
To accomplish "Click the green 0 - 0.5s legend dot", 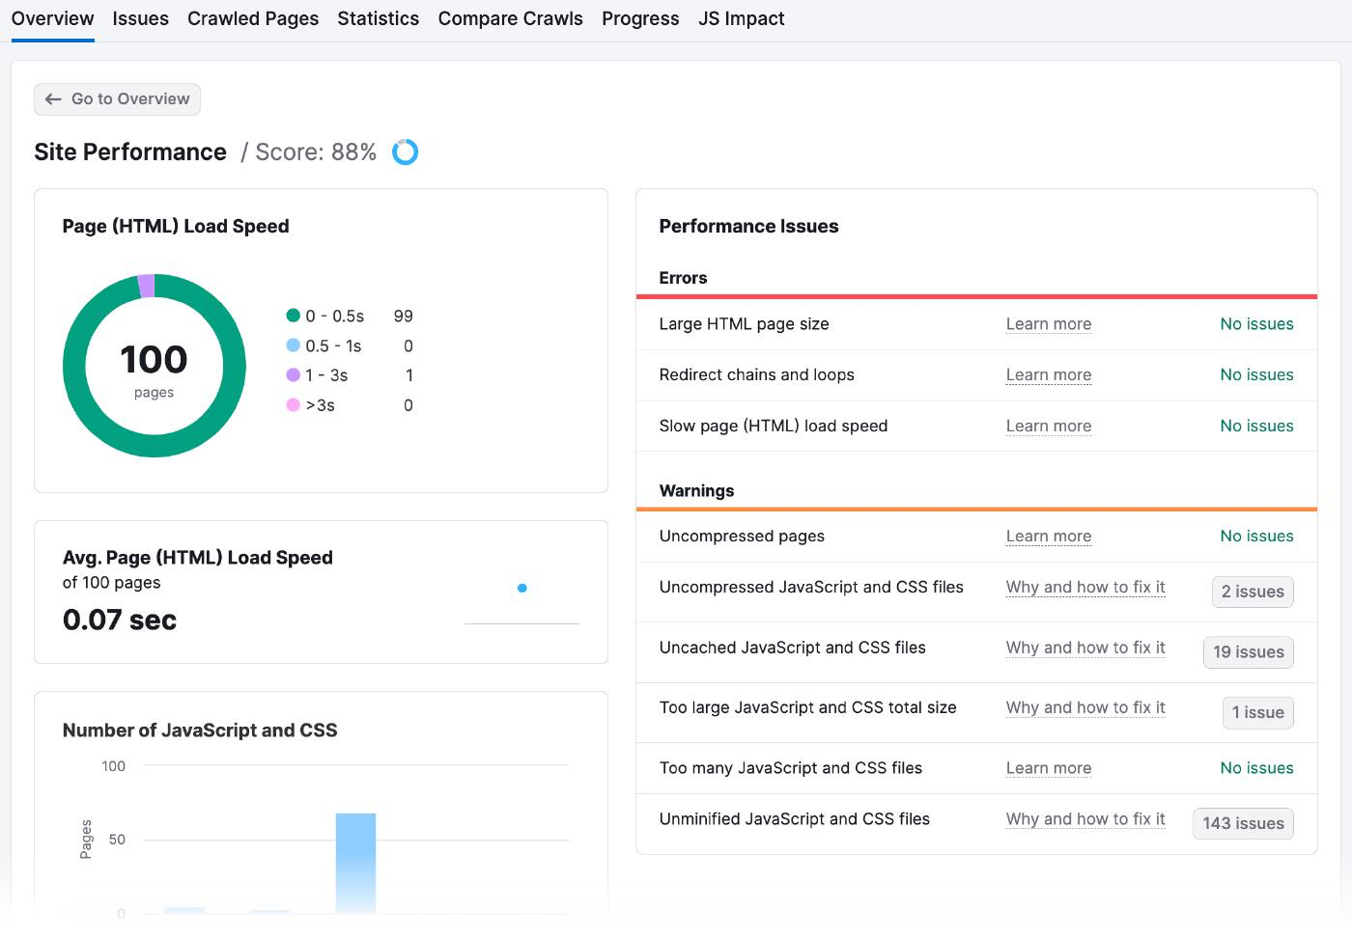I will 293,316.
